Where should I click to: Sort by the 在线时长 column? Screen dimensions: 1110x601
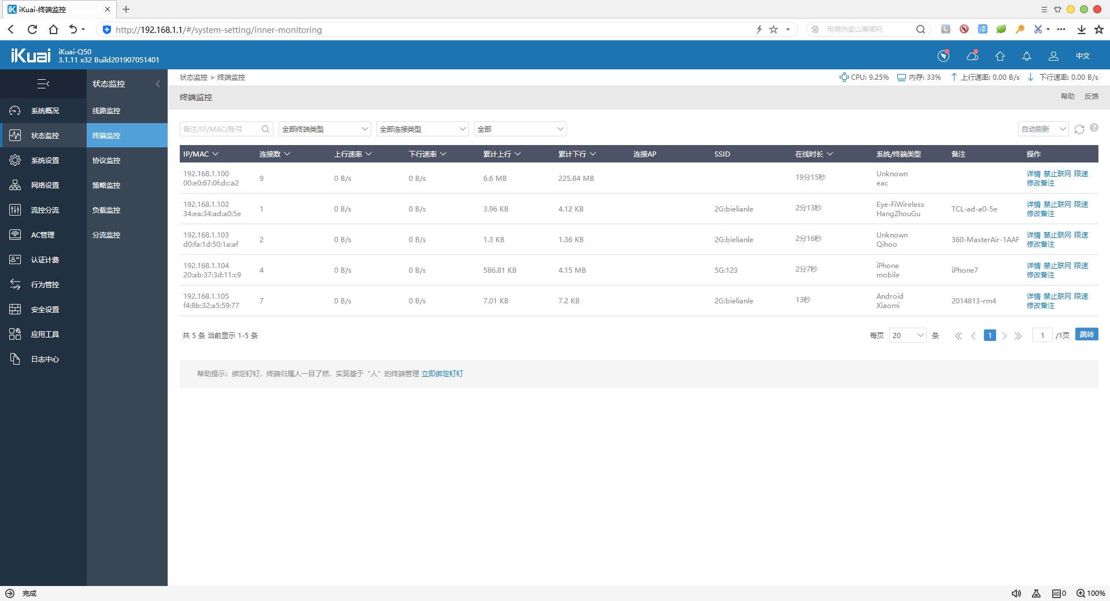pyautogui.click(x=814, y=154)
